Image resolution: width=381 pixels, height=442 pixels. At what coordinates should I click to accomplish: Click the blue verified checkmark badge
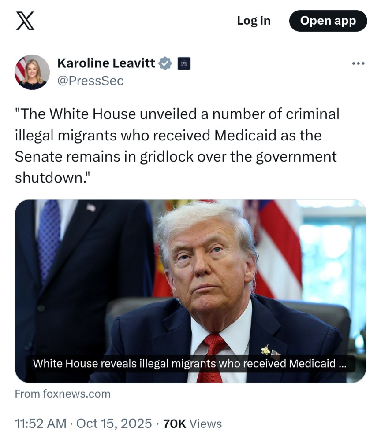(165, 63)
